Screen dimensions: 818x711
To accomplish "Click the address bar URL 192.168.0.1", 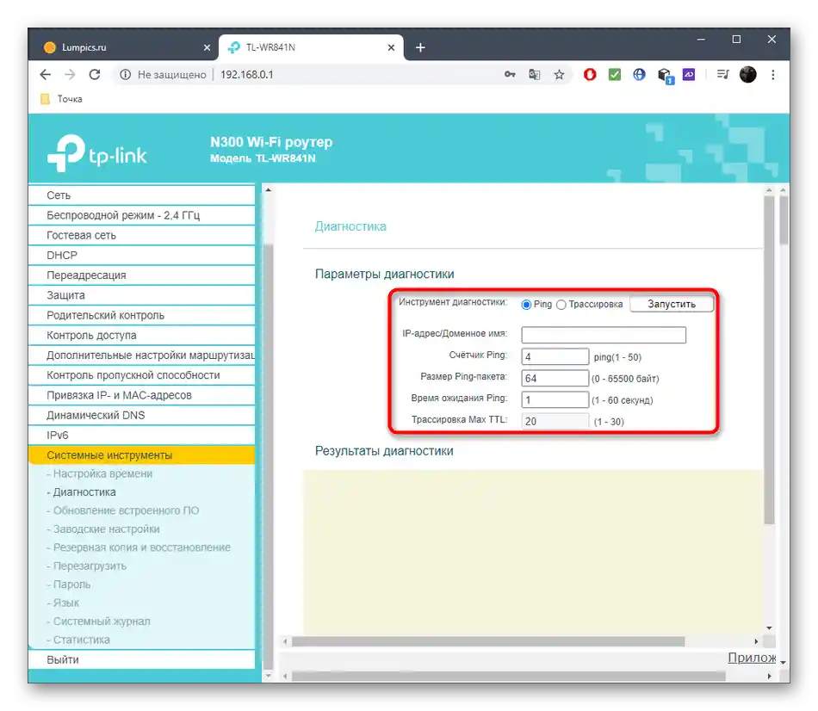I will point(247,75).
